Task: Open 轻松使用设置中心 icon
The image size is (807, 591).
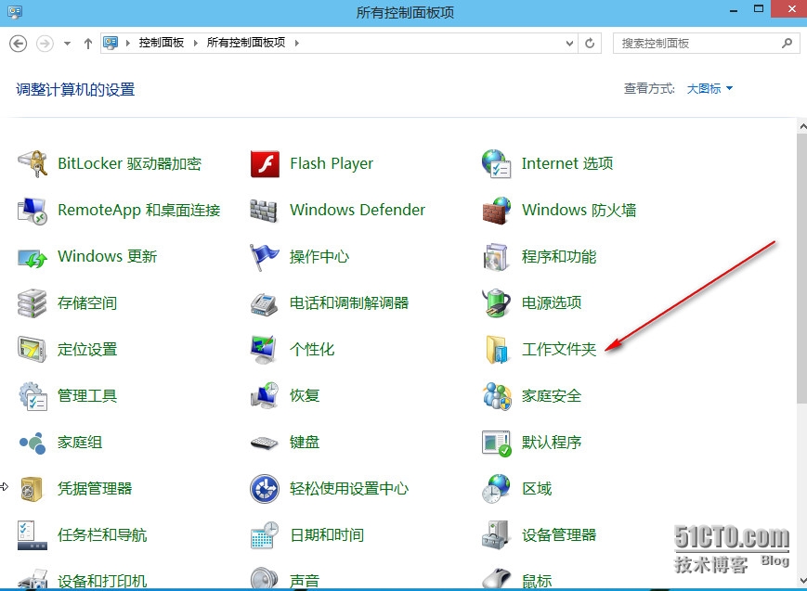Action: pyautogui.click(x=265, y=489)
